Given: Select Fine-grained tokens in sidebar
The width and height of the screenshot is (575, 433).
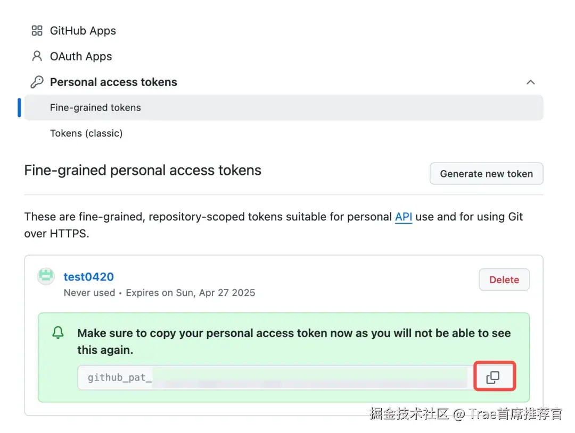Looking at the screenshot, I should tap(284, 108).
